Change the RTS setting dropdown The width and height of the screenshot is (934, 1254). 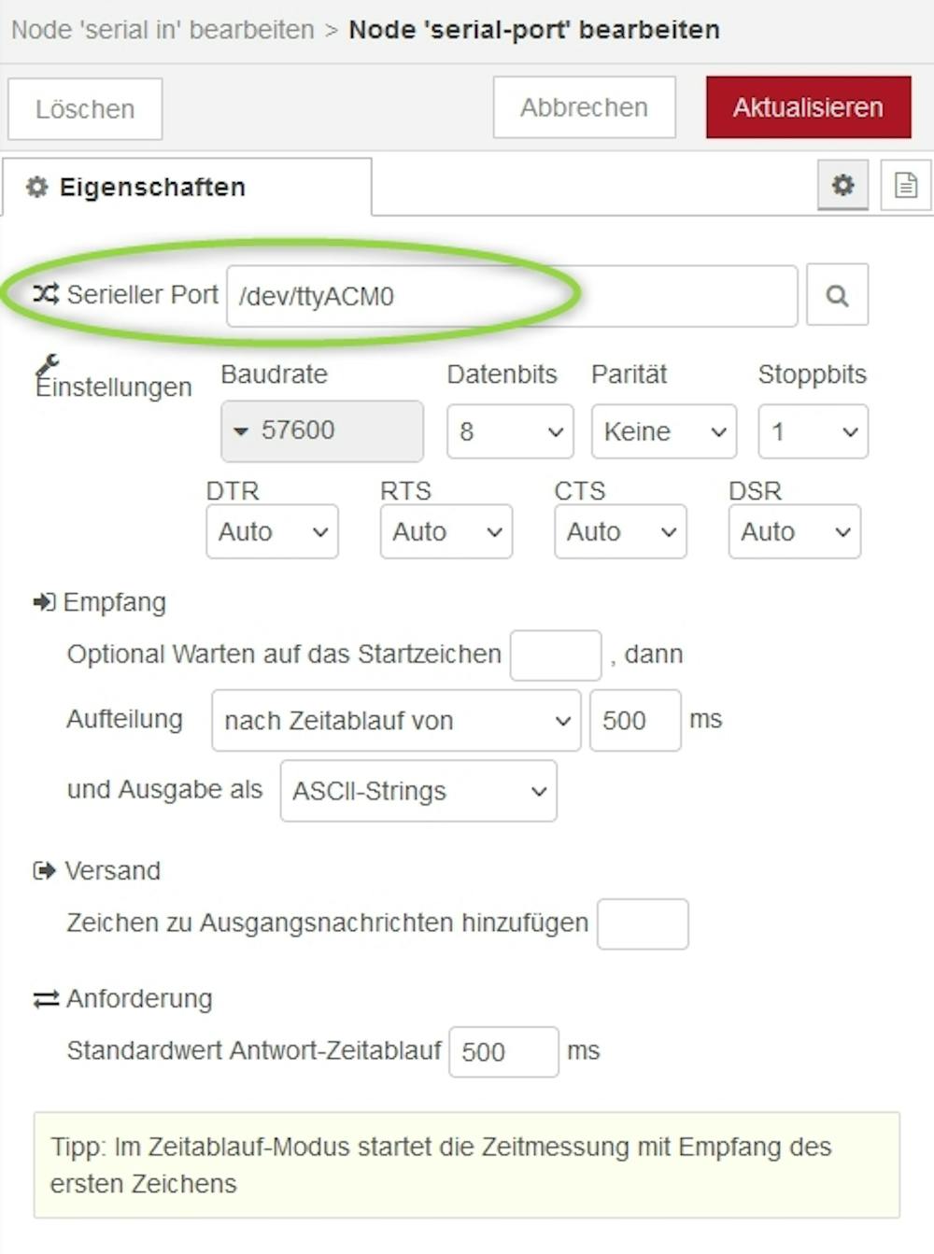tap(446, 532)
